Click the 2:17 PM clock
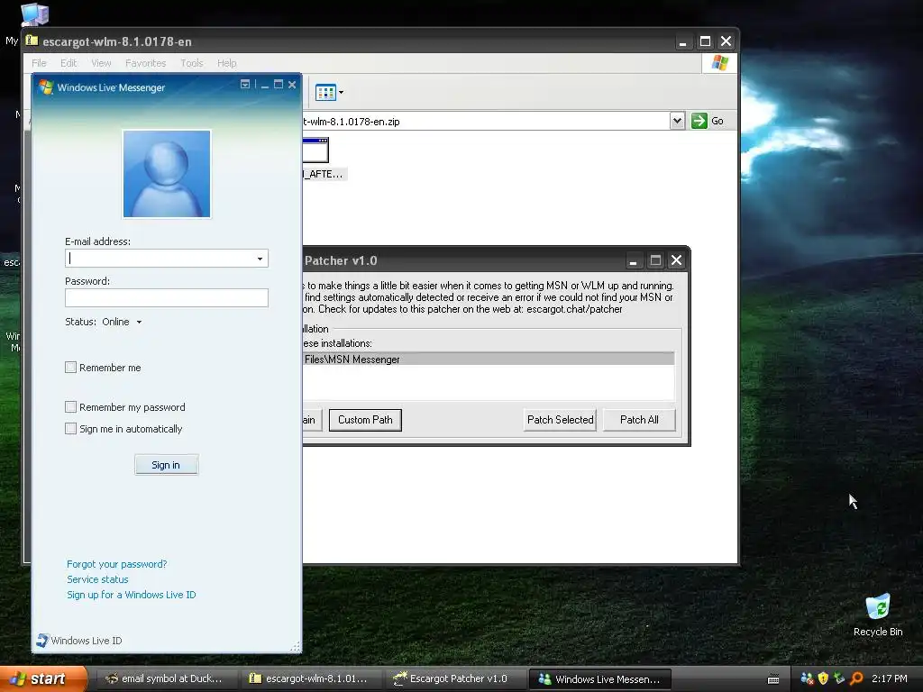Image resolution: width=923 pixels, height=692 pixels. click(x=890, y=678)
